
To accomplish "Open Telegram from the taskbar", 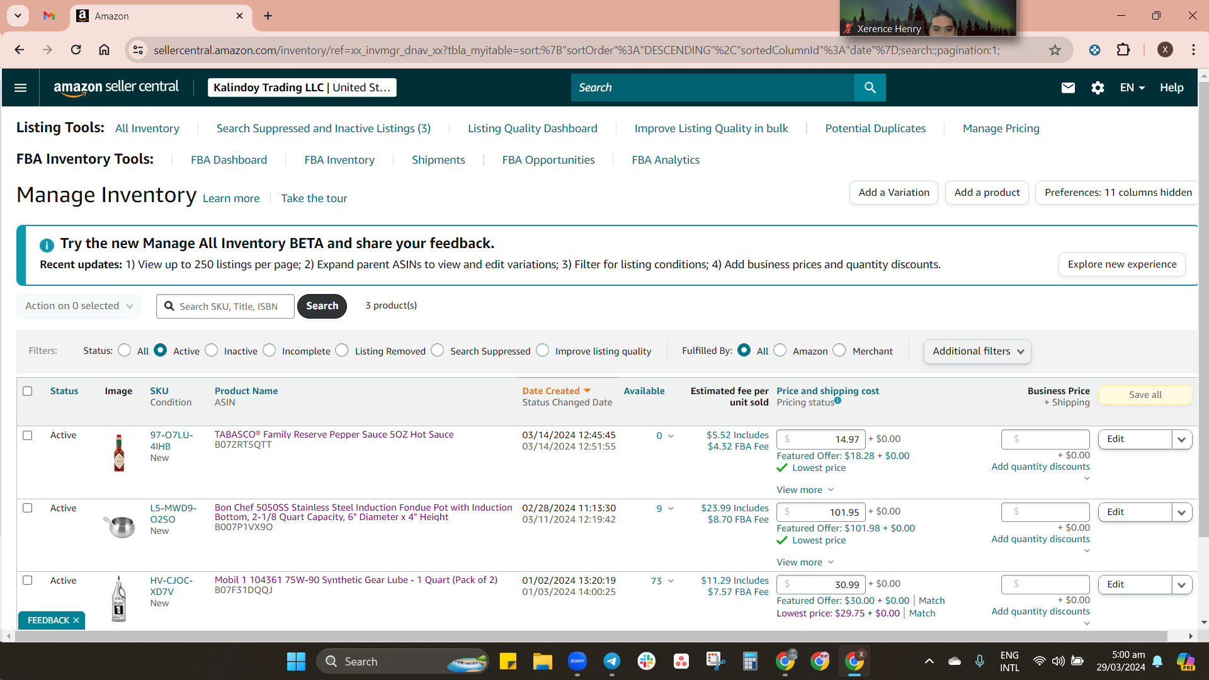I will [611, 661].
